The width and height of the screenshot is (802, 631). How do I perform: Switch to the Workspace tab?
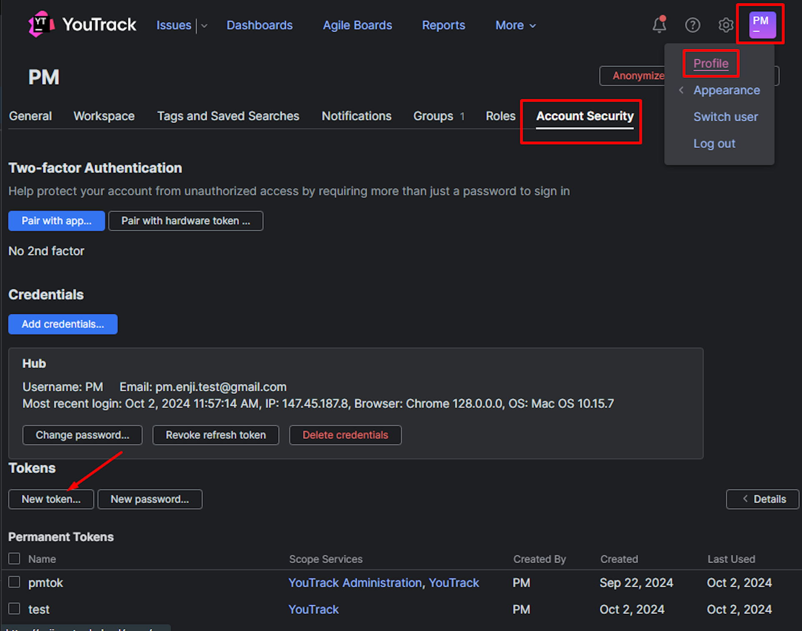[x=104, y=116]
